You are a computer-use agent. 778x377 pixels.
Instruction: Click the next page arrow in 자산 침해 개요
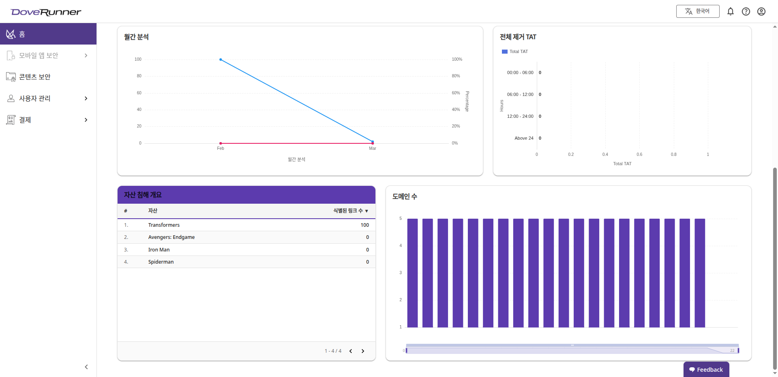[363, 351]
